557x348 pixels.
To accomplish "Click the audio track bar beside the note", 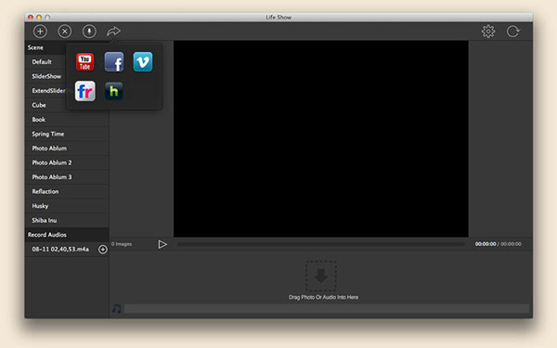I will tap(327, 309).
